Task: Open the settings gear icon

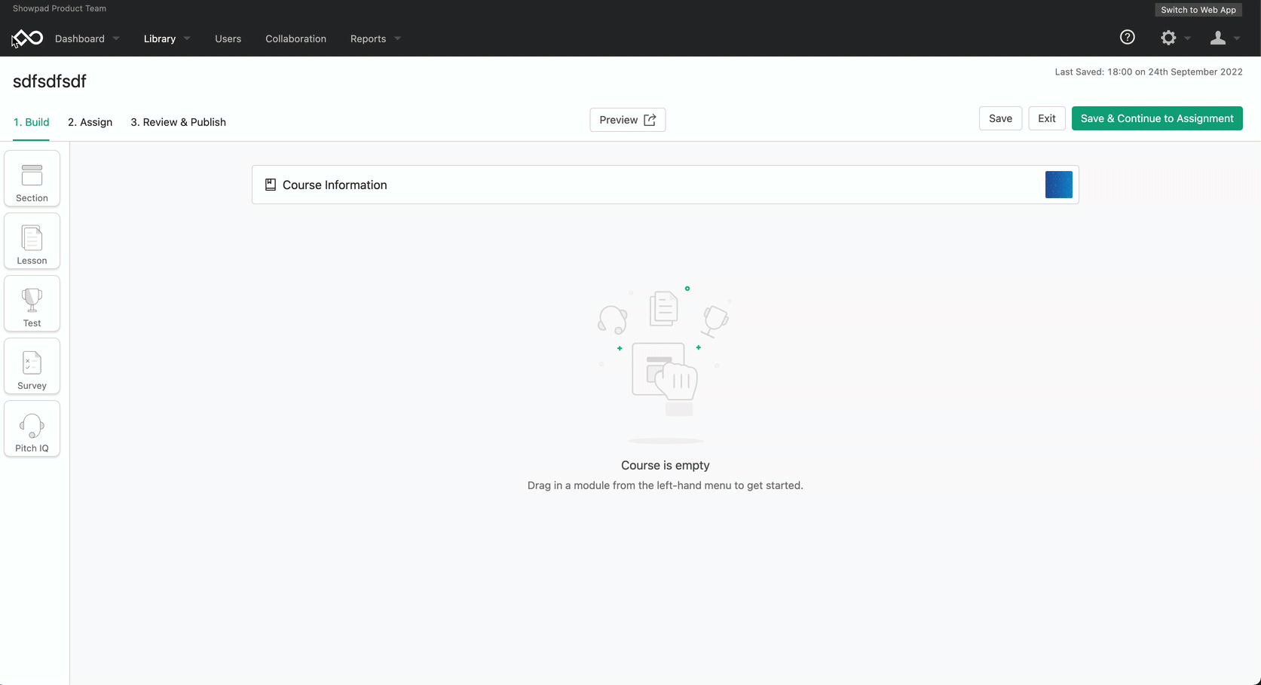Action: coord(1168,38)
